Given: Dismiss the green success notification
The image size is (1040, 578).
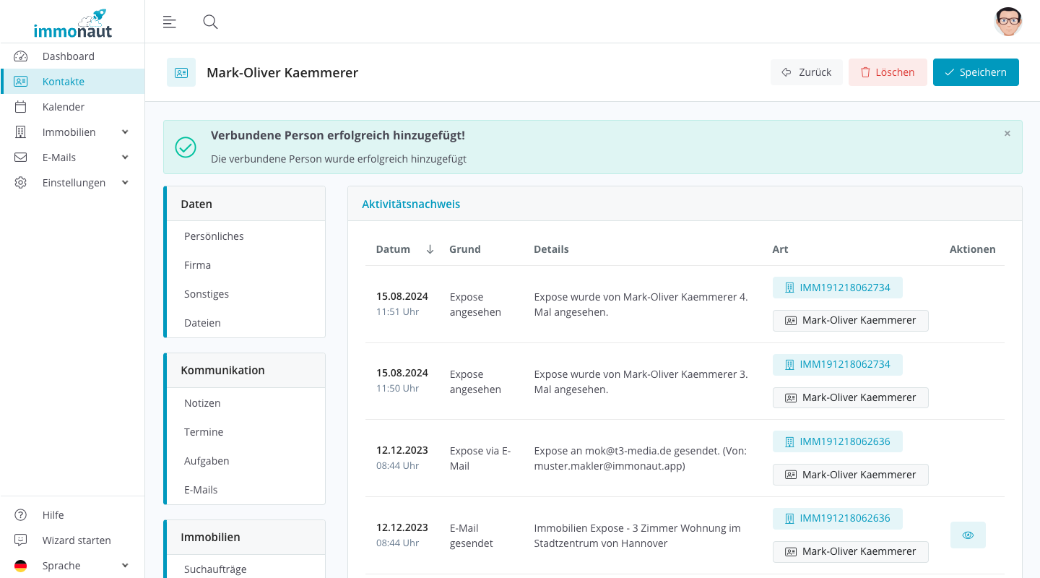Looking at the screenshot, I should (x=1007, y=134).
